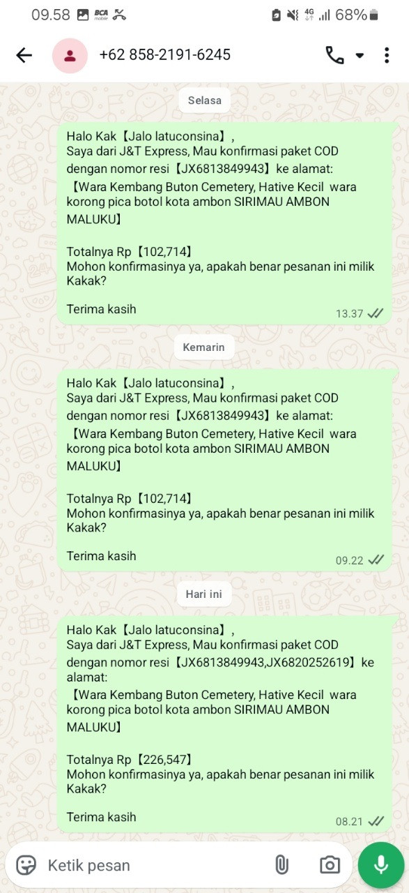Tap the +62 858-2191-6245 contact name
This screenshot has height=893, width=409.
(x=164, y=55)
